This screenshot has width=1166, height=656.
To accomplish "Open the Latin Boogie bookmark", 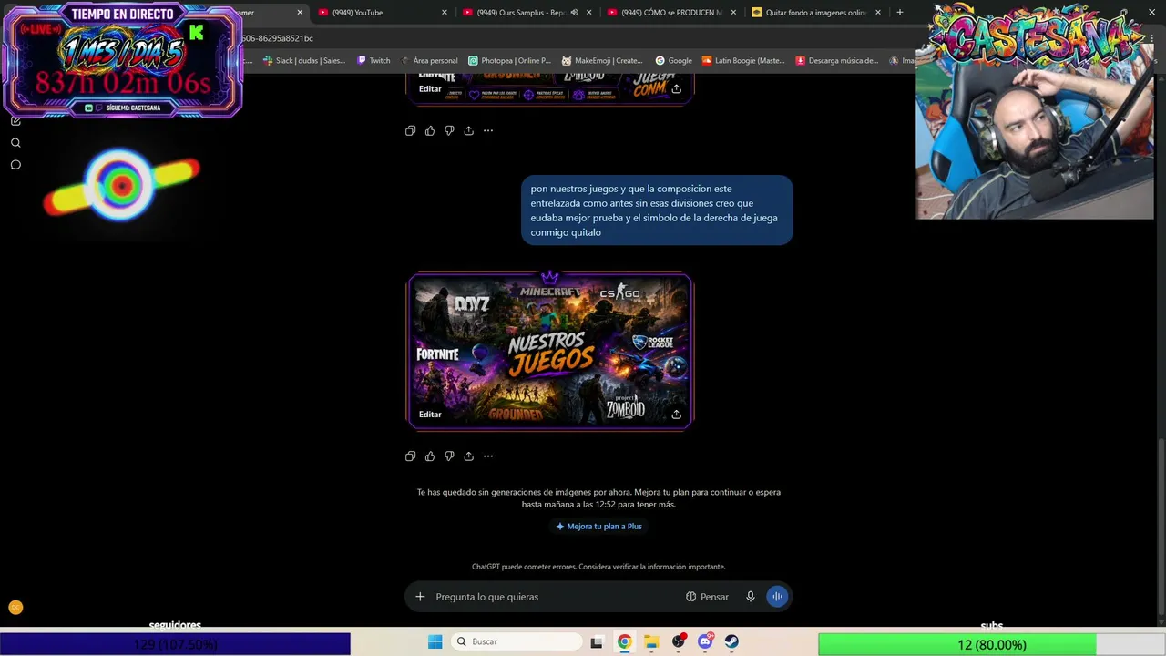I will 743,61.
